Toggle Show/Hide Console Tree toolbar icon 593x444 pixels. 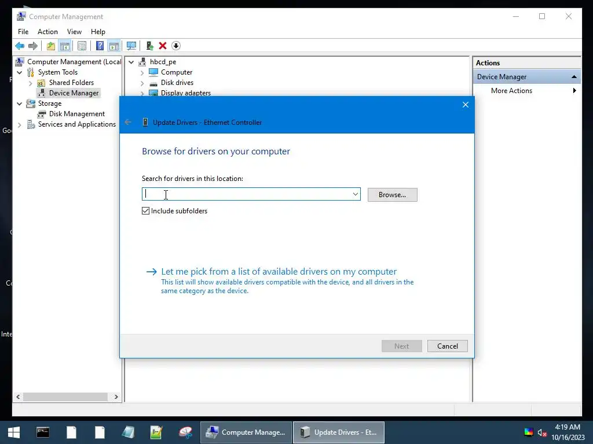(65, 46)
